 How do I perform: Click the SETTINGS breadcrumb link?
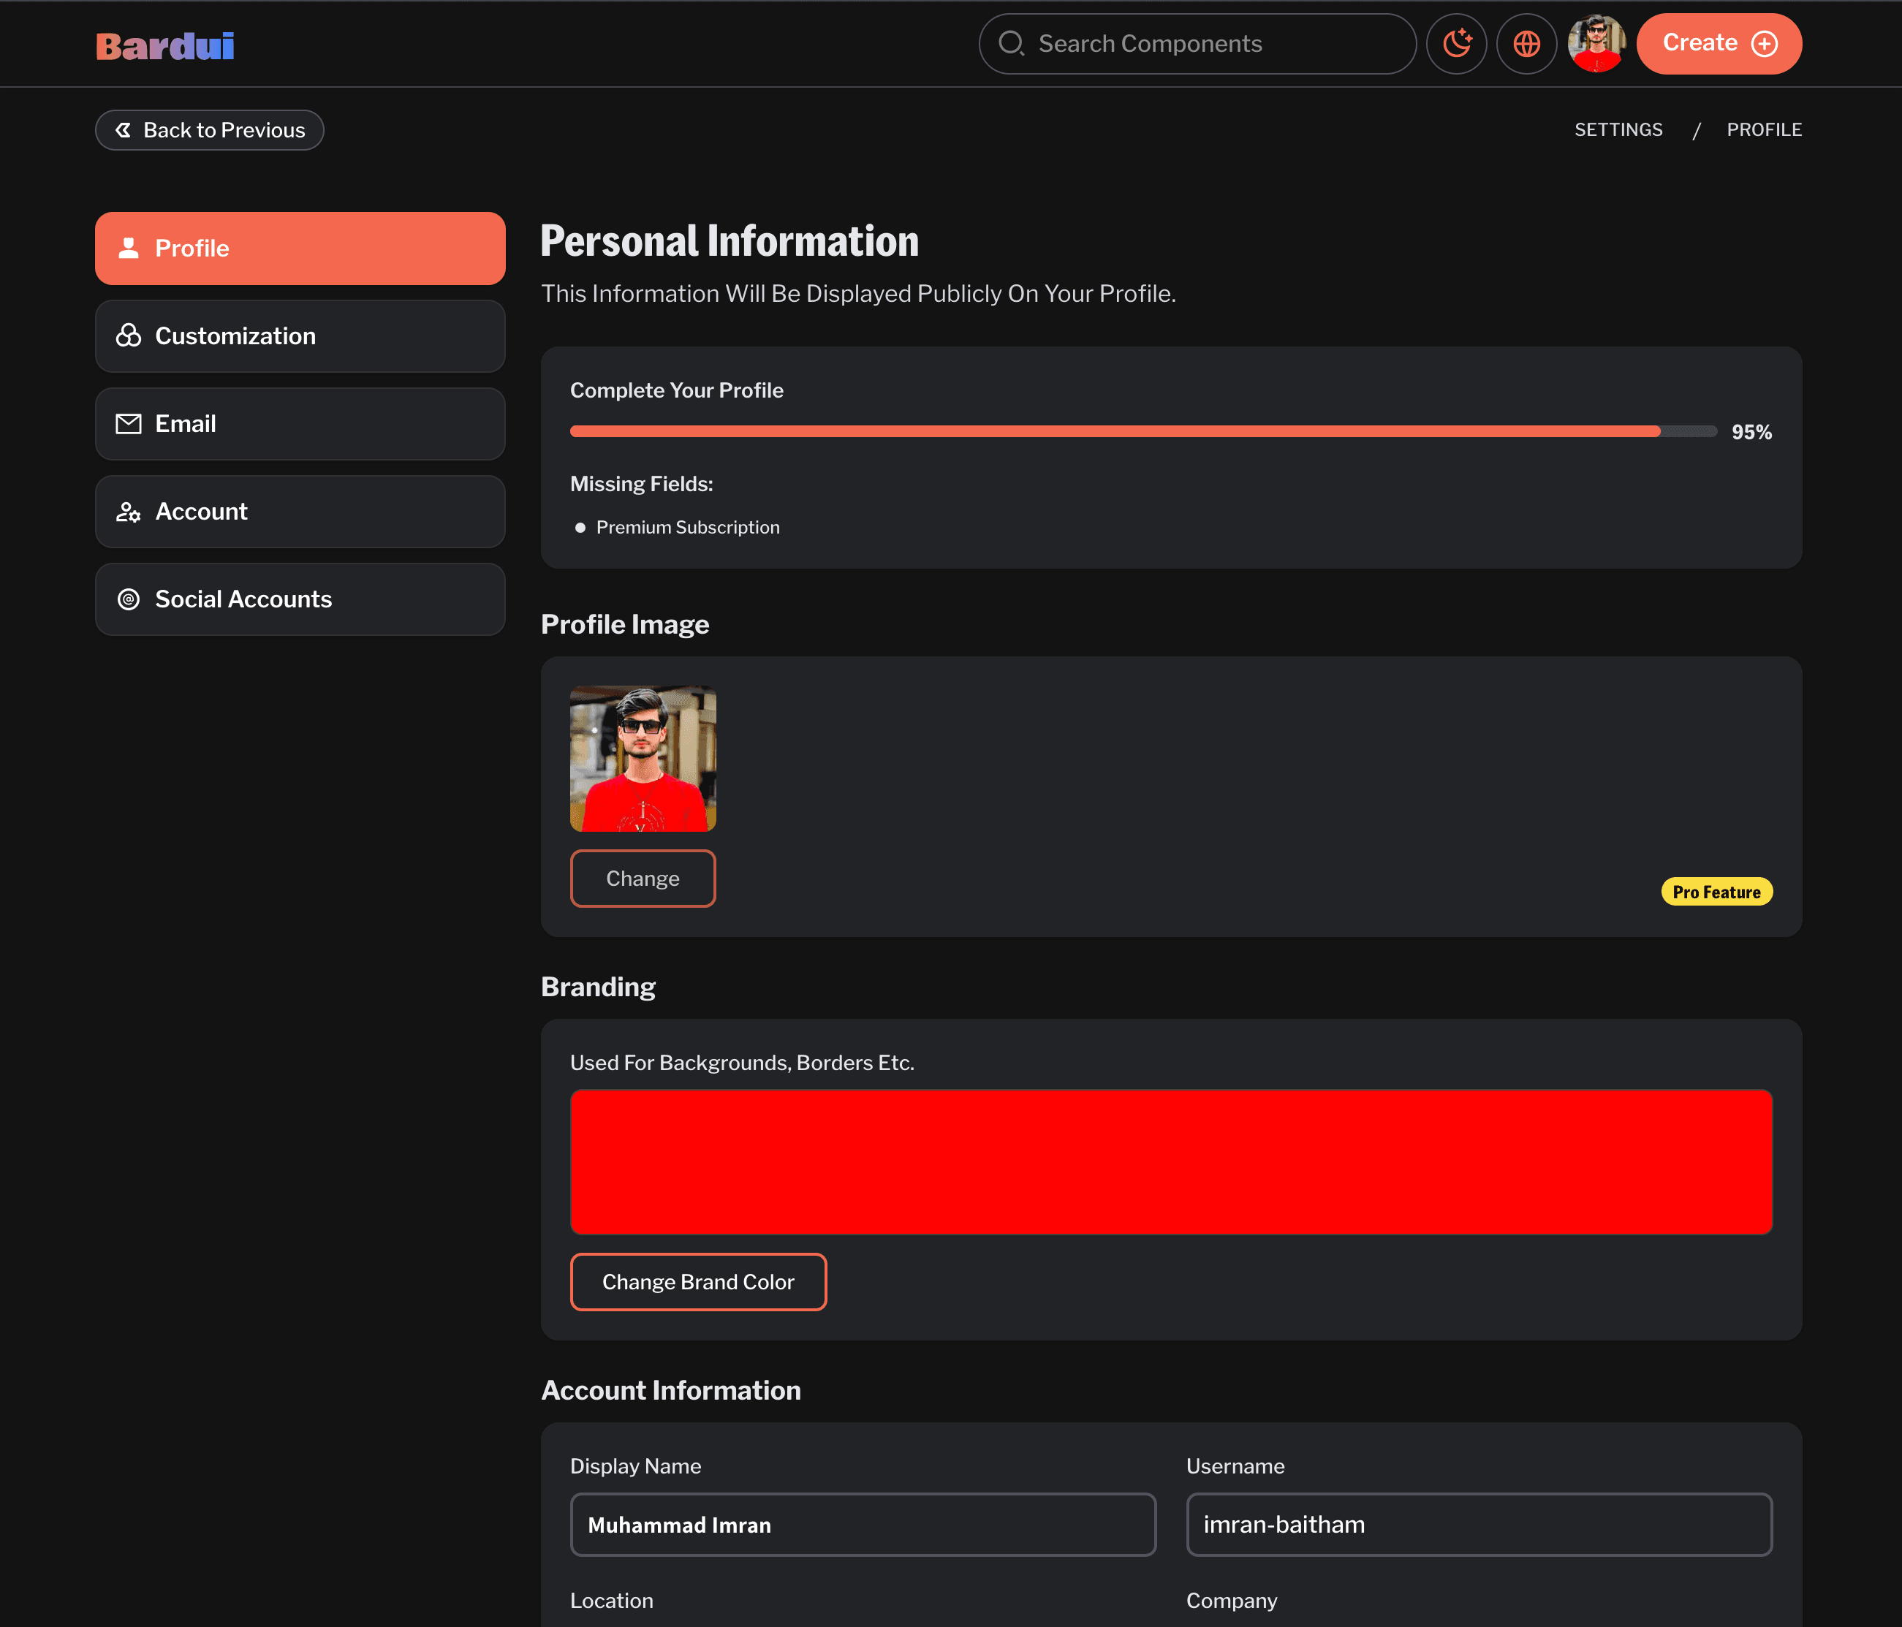[x=1618, y=130]
